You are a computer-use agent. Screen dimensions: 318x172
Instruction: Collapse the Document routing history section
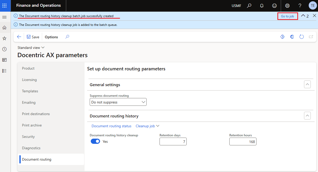pos(307,116)
